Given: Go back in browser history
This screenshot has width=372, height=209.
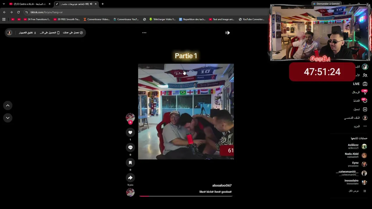Looking at the screenshot, I should click(x=4, y=12).
